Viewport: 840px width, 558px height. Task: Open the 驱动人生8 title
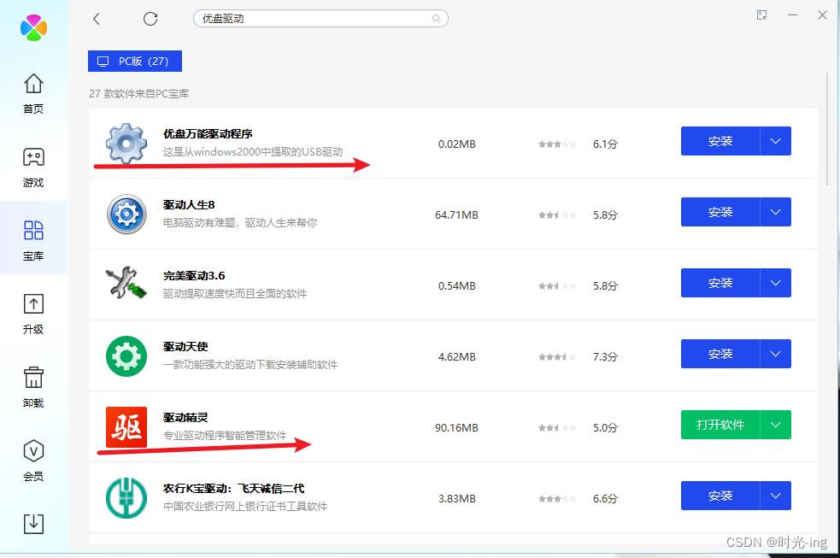coord(189,204)
